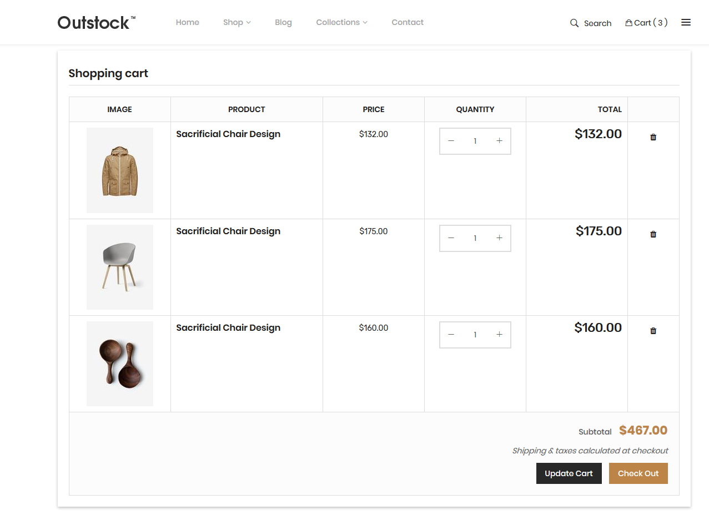Click trash icon for the $160.00 item
This screenshot has height=520, width=709.
(653, 331)
